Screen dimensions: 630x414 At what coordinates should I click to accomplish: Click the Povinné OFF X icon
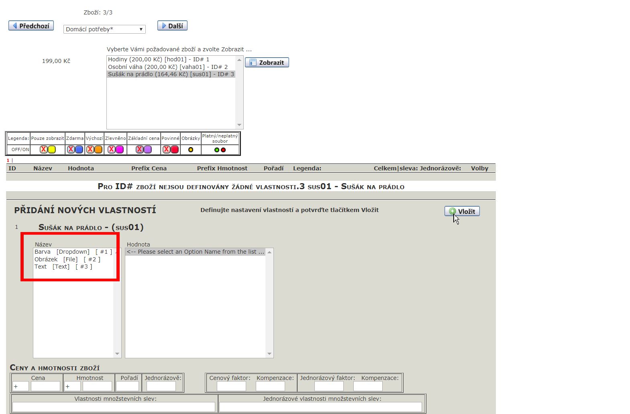pyautogui.click(x=166, y=149)
